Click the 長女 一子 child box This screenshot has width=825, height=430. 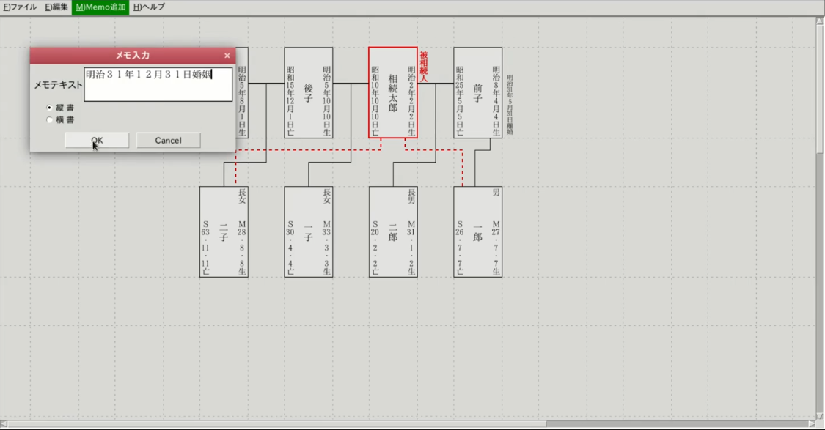pos(308,231)
